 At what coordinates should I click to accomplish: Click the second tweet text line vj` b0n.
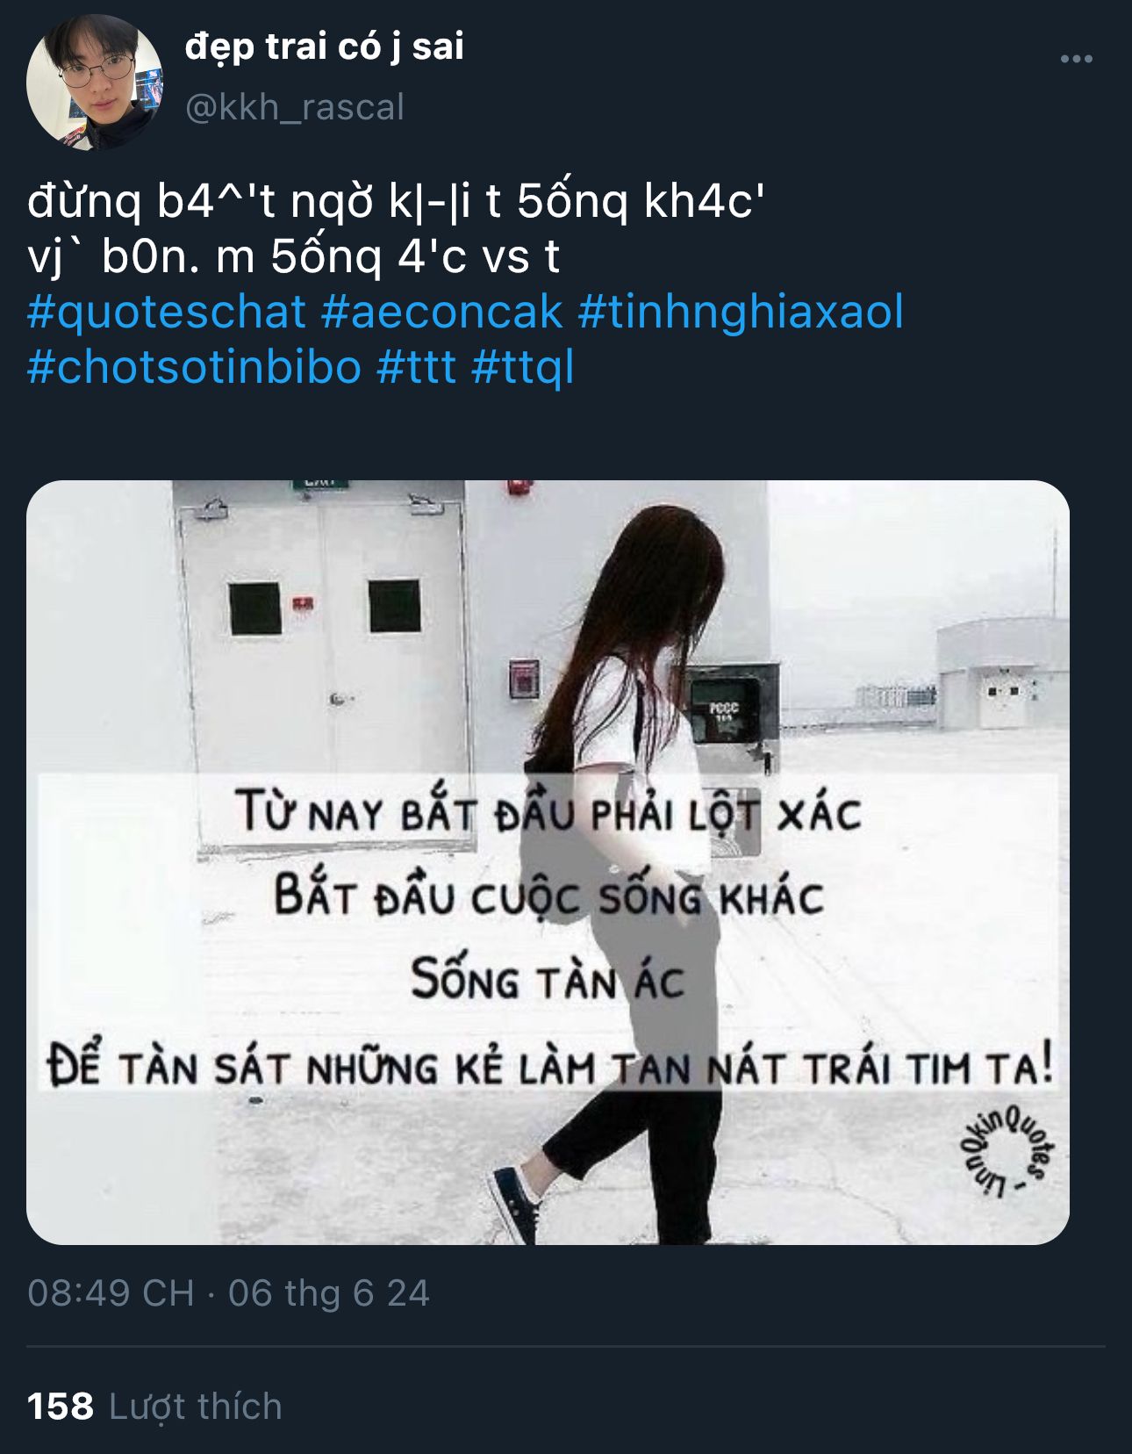pos(293,257)
